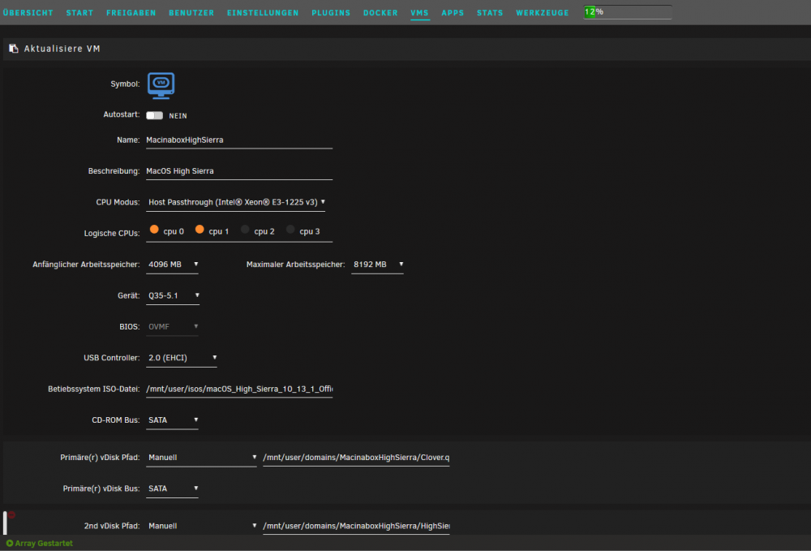Open the 2nd vDisk Pfad dropdown
The image size is (811, 551).
tap(202, 526)
